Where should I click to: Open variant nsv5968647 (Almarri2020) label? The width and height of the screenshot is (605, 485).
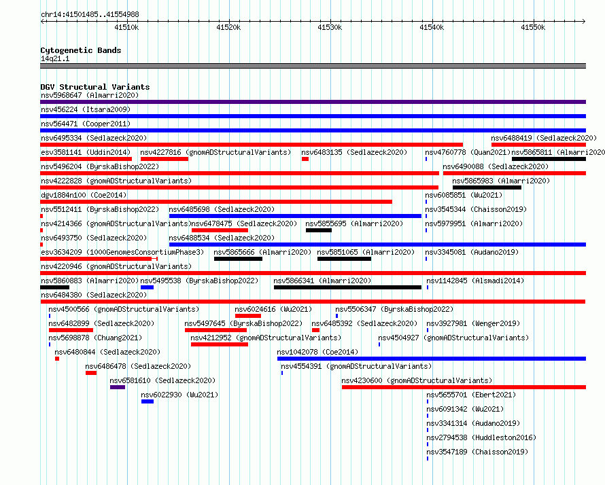click(x=90, y=95)
